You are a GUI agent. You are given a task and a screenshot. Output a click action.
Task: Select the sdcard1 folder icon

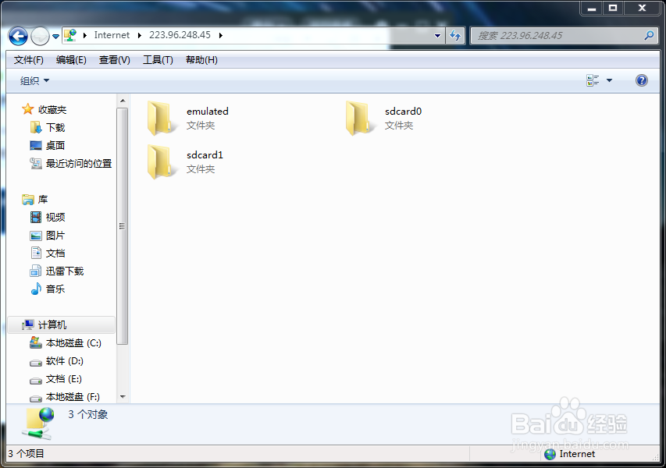[x=161, y=161]
